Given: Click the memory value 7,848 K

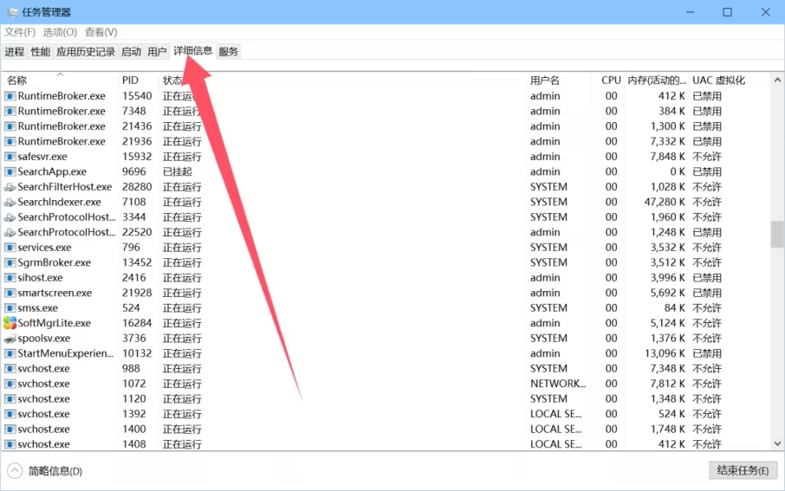Looking at the screenshot, I should coord(667,157).
